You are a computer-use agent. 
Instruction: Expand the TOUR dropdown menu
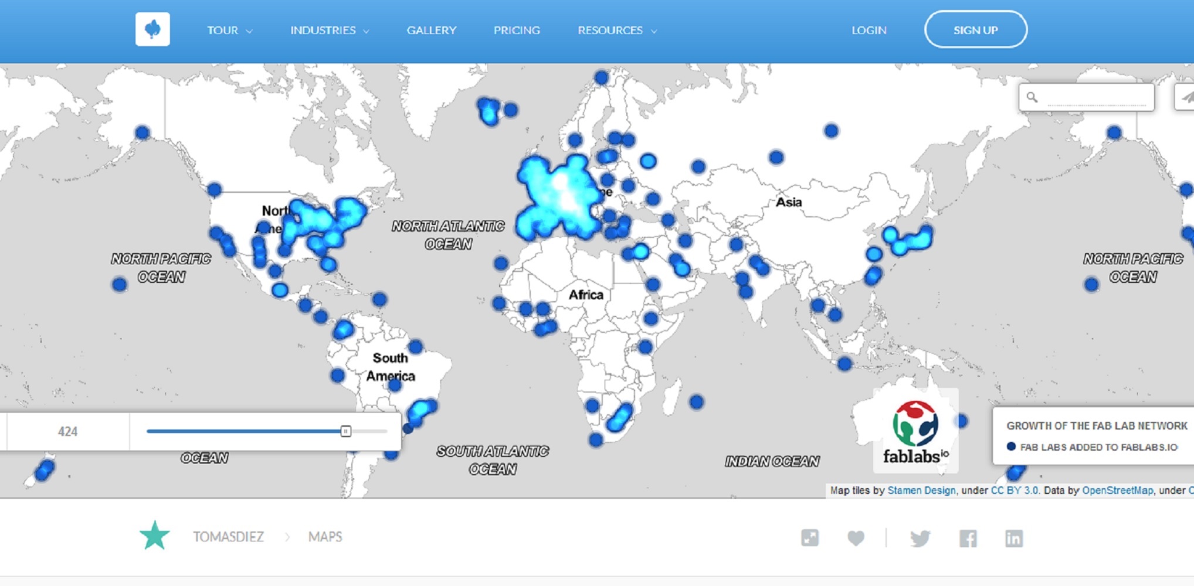pyautogui.click(x=229, y=30)
